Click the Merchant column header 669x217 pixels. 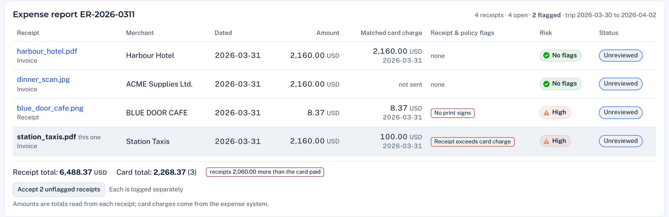click(140, 33)
